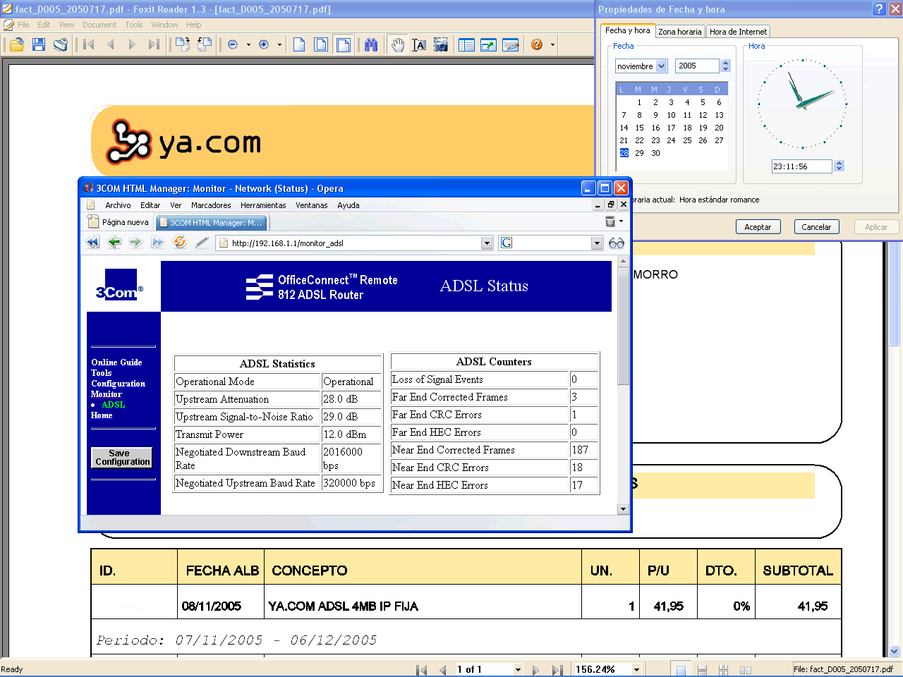Open Foxit zoom percentage dropdown 156.24%

click(x=636, y=669)
